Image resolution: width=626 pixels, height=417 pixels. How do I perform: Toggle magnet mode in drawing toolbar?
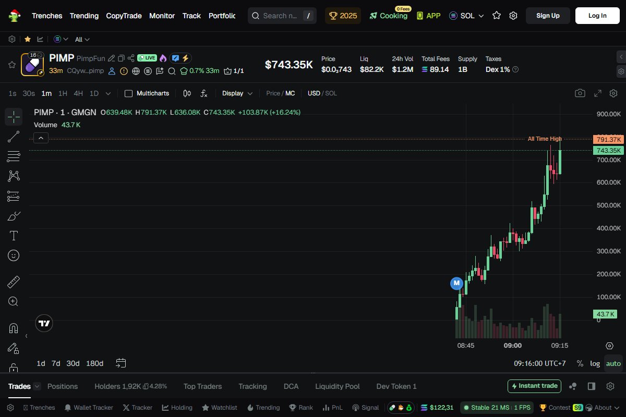[14, 328]
